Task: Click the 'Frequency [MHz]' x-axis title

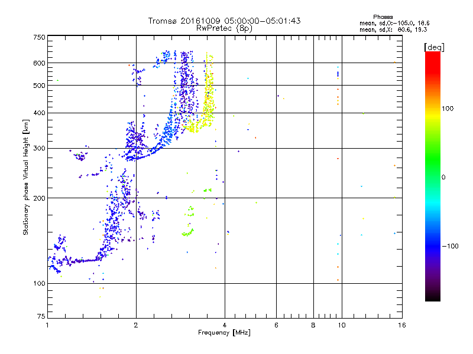Action: [x=224, y=333]
